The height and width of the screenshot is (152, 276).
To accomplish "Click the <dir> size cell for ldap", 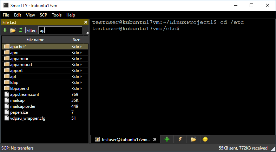I will coord(77,82).
